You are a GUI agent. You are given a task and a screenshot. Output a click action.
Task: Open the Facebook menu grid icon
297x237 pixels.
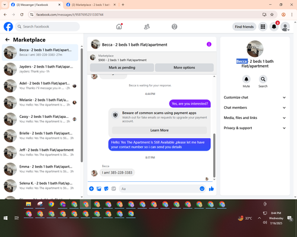click(x=263, y=27)
